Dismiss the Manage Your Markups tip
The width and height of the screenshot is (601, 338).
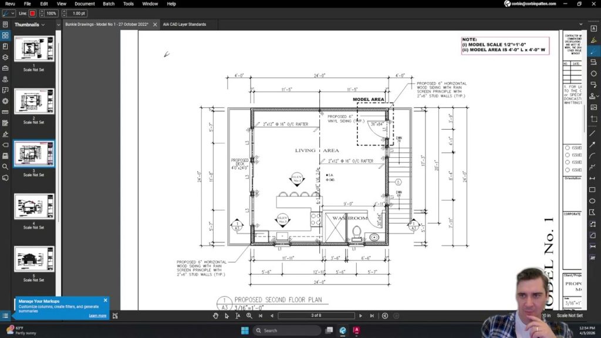coord(106,300)
